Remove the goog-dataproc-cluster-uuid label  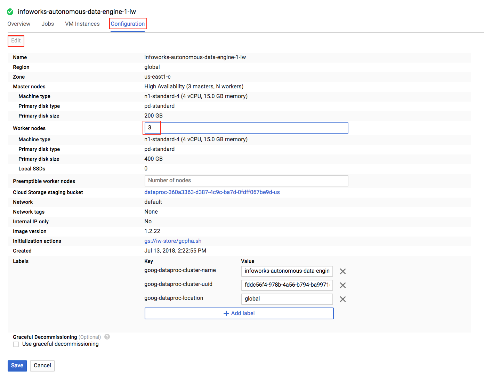[342, 285]
